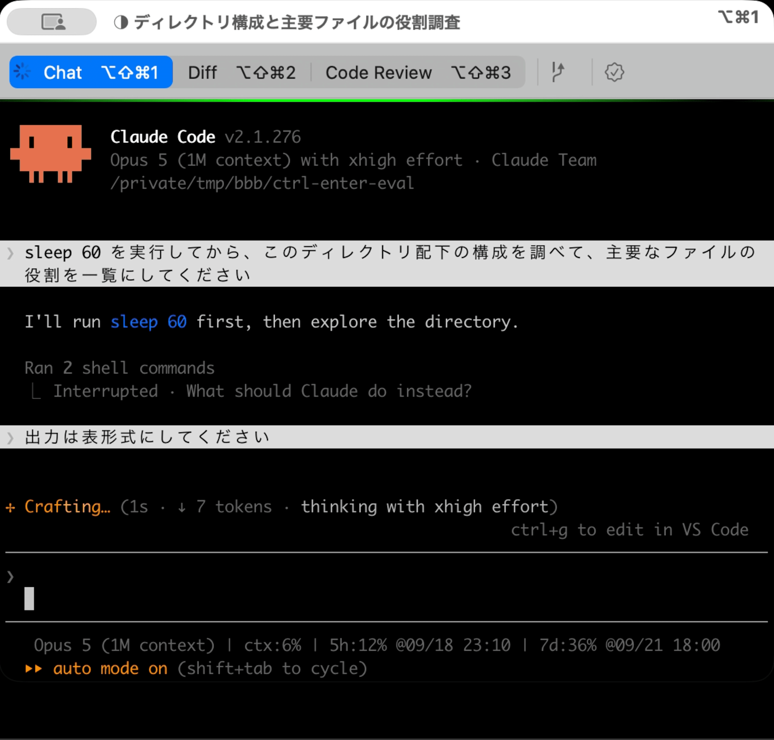Viewport: 774px width, 740px height.
Task: Click the thinking with xhigh effort text
Action: coord(425,507)
